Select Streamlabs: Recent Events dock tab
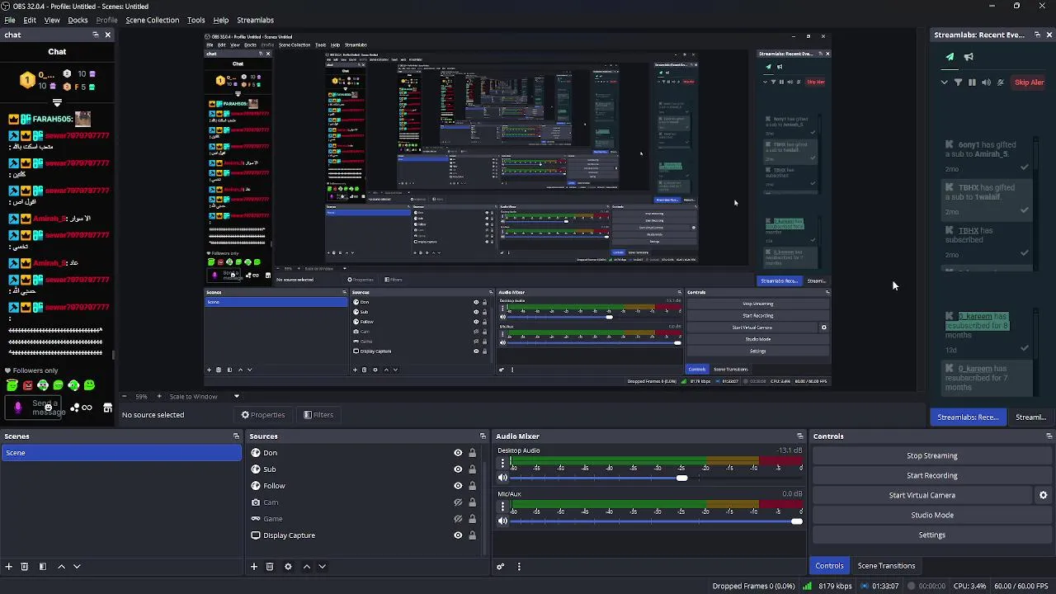 pyautogui.click(x=968, y=417)
